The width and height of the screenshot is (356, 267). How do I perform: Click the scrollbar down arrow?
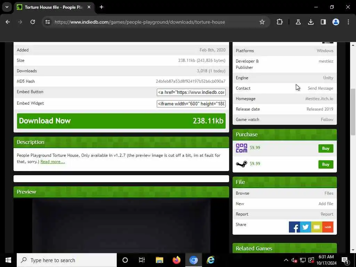[x=353, y=250]
